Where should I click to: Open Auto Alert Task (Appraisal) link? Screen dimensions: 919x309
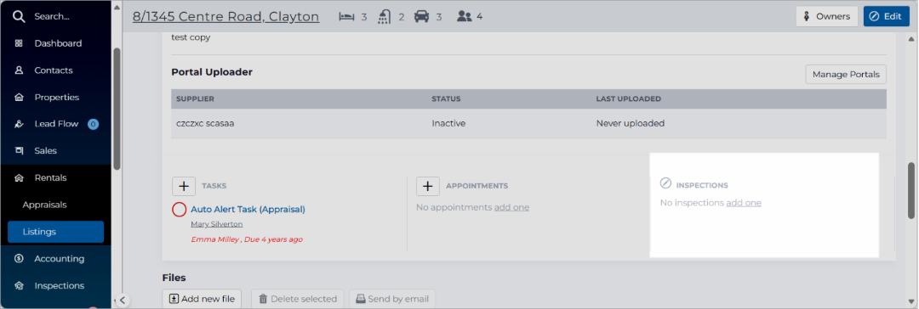tap(248, 209)
